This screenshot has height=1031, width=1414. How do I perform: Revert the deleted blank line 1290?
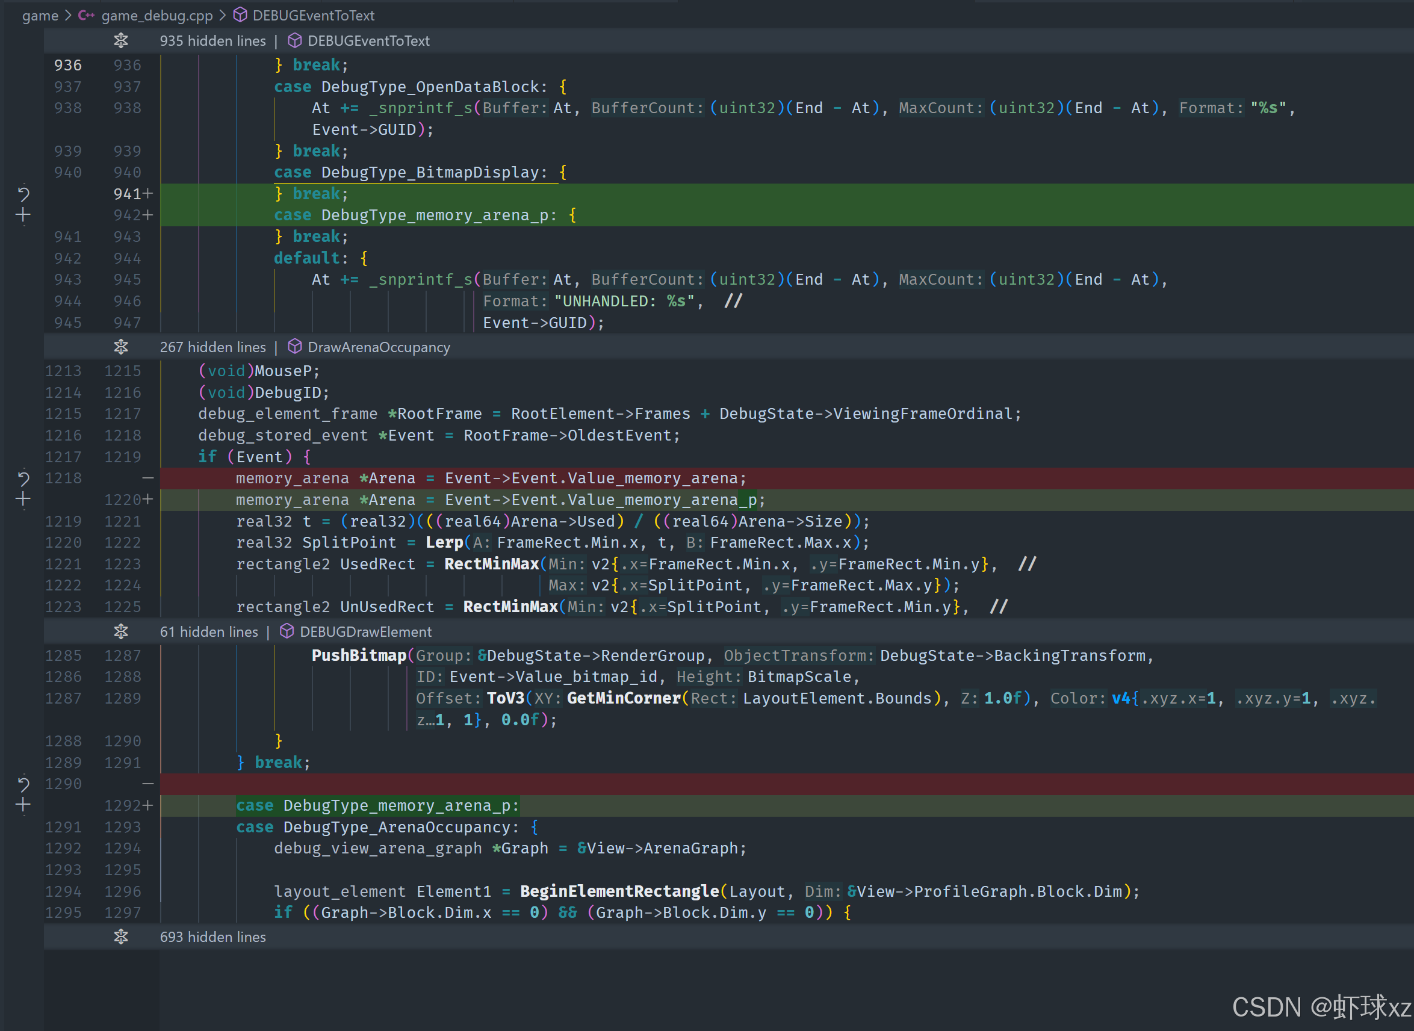[23, 784]
